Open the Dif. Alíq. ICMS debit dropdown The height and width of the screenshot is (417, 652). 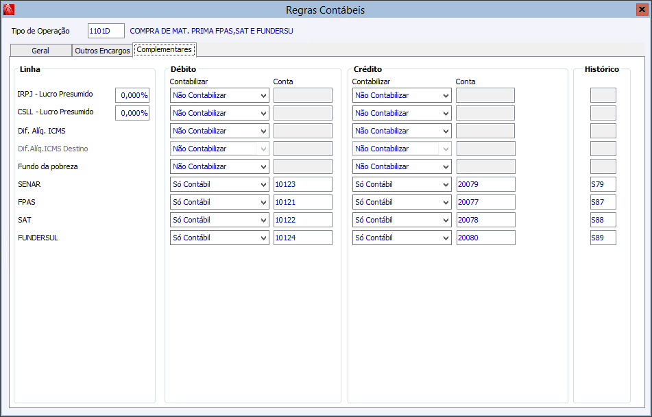point(219,131)
